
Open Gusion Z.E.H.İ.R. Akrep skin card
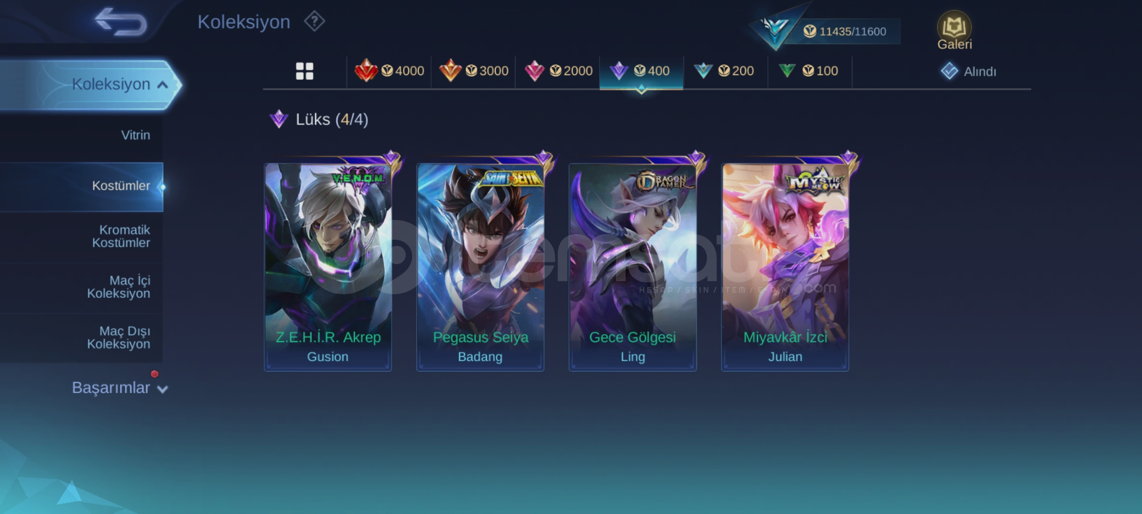click(328, 267)
